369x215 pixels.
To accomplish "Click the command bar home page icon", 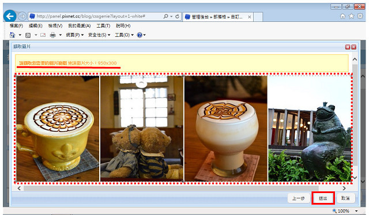I will [x=12, y=35].
